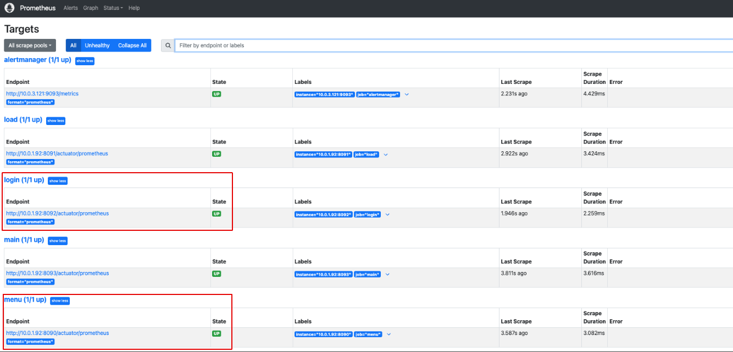Open the All scrape pools dropdown

(30, 46)
